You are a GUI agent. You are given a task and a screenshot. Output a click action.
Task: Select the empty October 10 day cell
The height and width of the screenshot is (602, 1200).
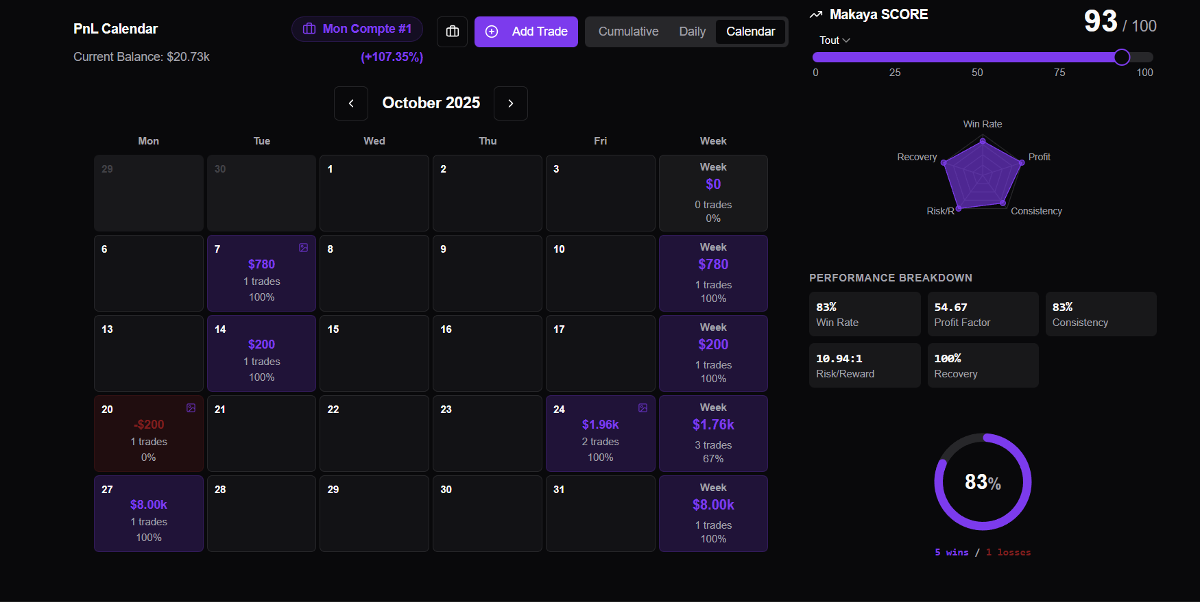coord(600,273)
